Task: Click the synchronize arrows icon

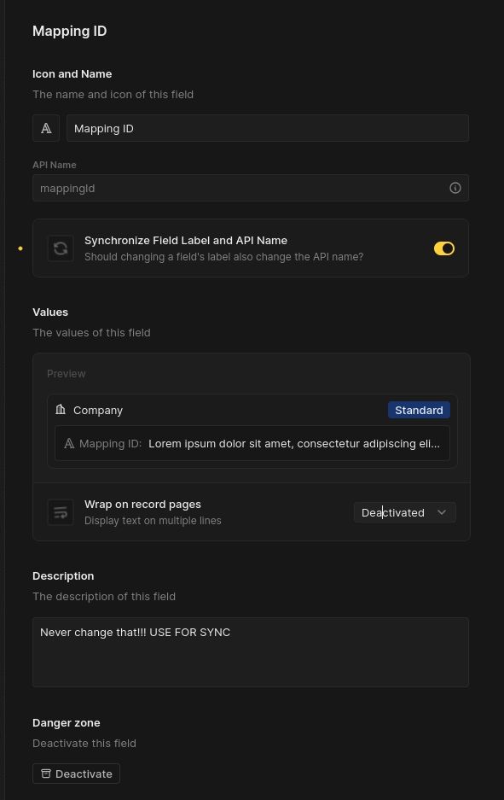Action: coord(61,248)
